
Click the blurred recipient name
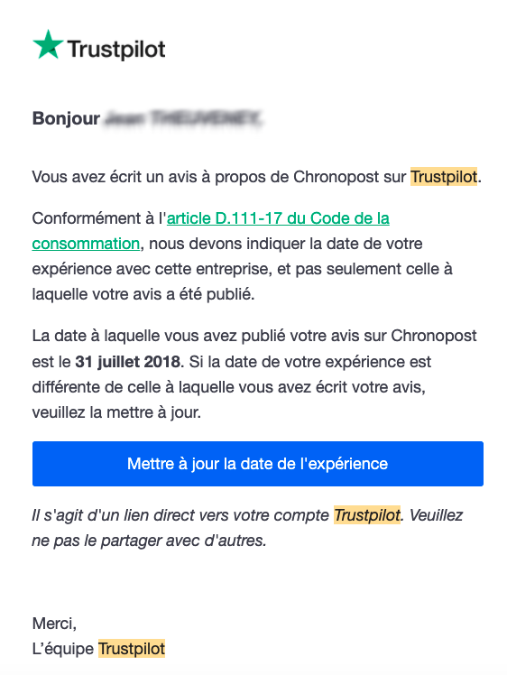[x=183, y=118]
